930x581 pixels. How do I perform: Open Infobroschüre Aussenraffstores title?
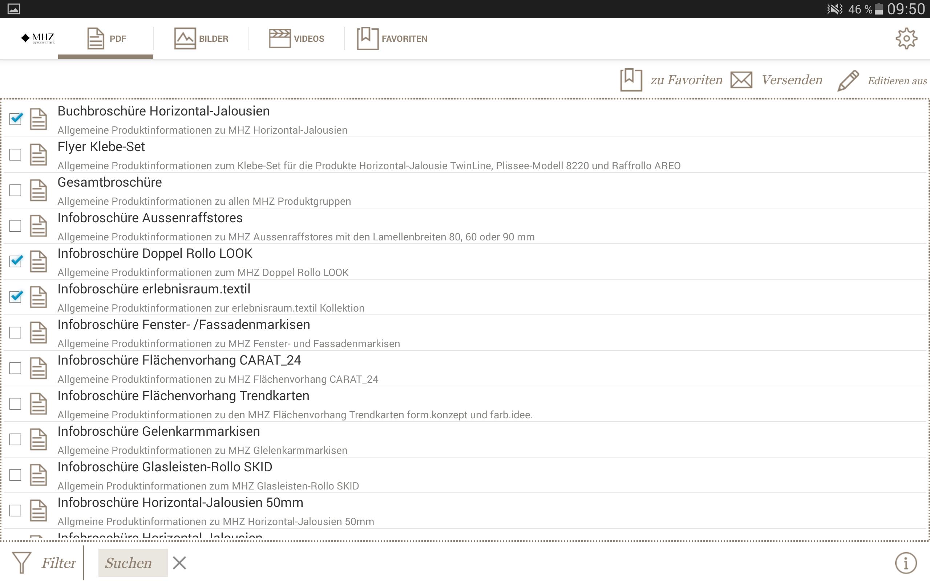[x=150, y=218]
